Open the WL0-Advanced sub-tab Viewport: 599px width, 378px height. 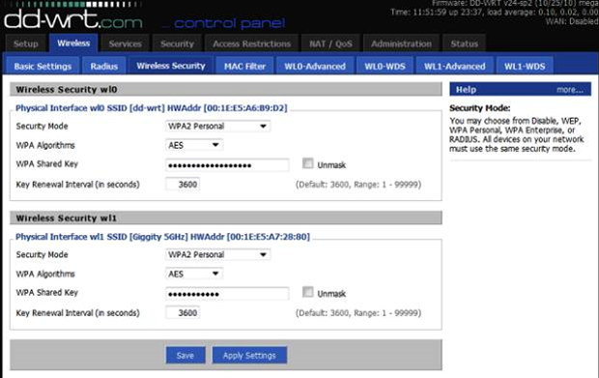(x=315, y=66)
